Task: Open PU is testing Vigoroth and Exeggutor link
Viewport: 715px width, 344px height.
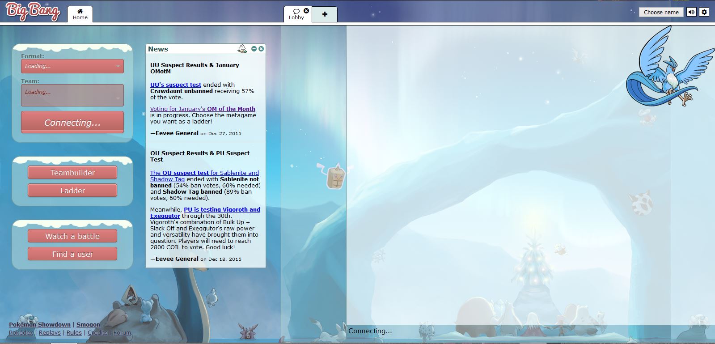Action: tap(205, 212)
